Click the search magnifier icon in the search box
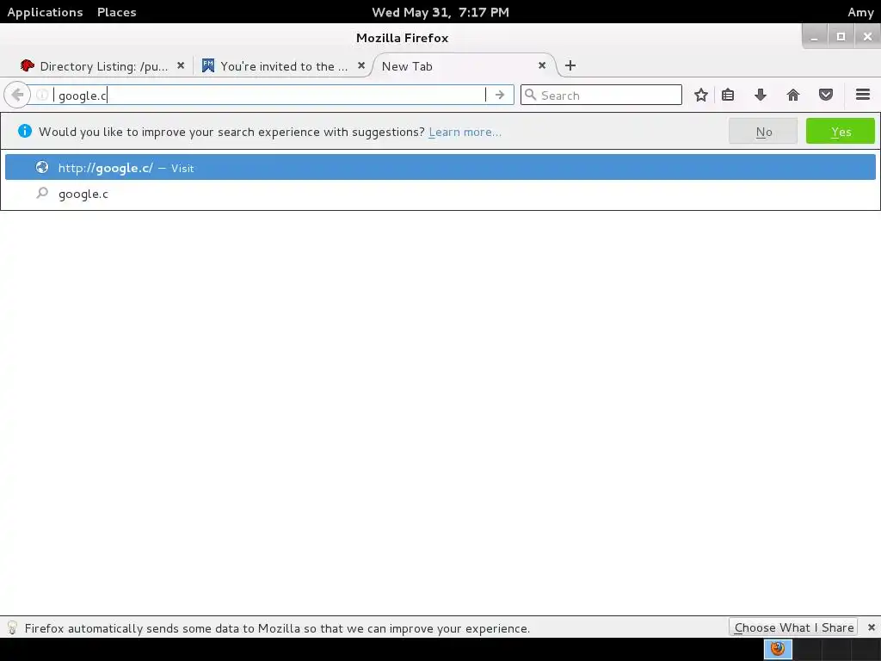Image resolution: width=881 pixels, height=661 pixels. click(530, 95)
